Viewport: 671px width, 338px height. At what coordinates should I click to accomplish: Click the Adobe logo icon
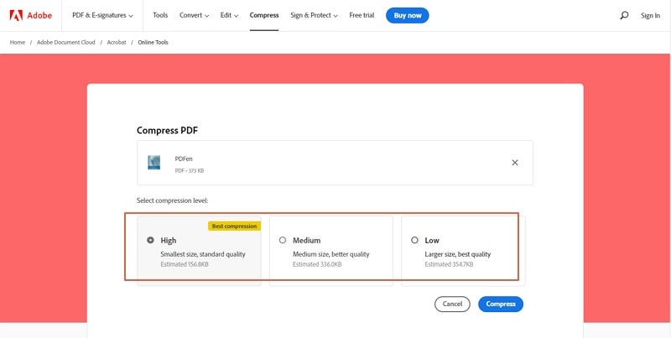pos(16,15)
